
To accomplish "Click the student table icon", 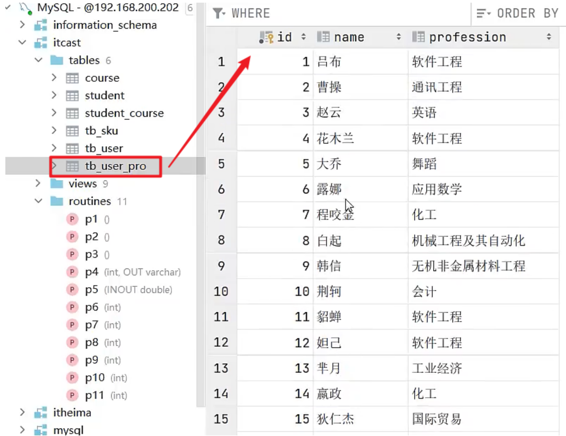I will tap(73, 96).
